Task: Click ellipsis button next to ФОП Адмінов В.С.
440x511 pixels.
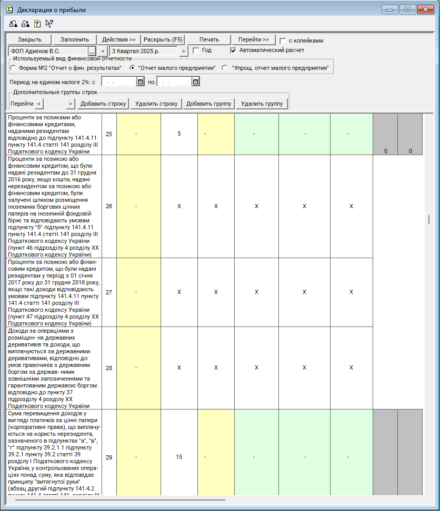Action: tap(92, 51)
